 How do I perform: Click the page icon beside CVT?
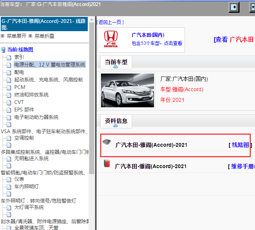[9, 102]
